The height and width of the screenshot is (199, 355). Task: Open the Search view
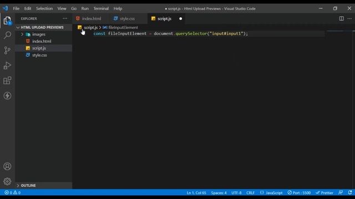(x=7, y=35)
